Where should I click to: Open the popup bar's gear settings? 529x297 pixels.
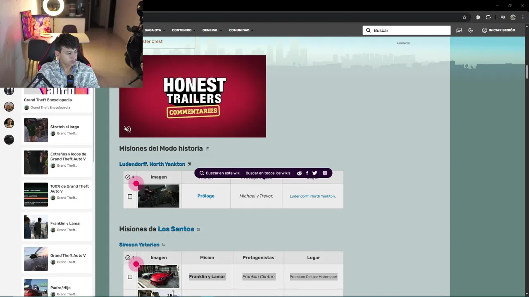[325, 173]
